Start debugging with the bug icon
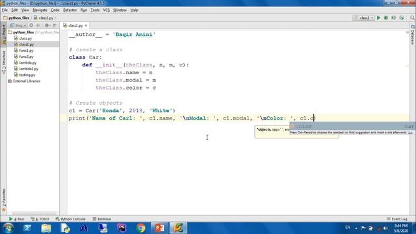416x234 pixels. pos(386,18)
